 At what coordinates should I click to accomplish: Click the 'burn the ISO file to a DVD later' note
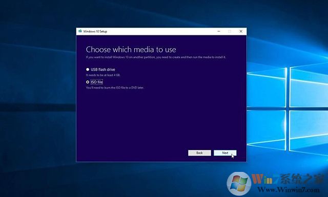(115, 87)
